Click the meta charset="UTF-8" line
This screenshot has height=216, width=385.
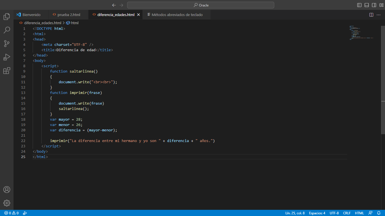pos(67,44)
